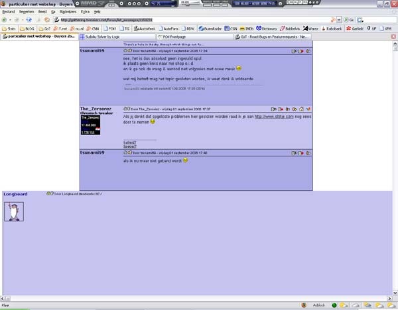Switch to the FOK!frontpage tab
This screenshot has width=398, height=310.
(x=195, y=36)
